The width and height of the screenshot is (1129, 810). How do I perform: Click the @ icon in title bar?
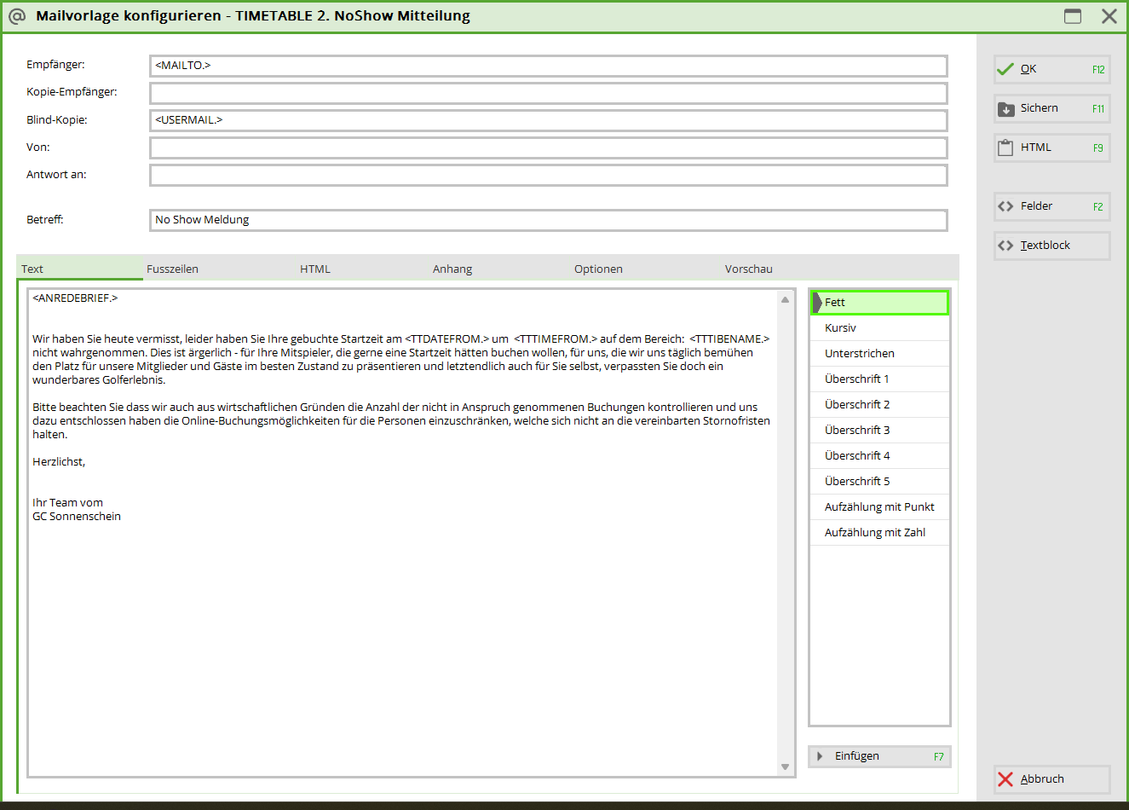16,16
